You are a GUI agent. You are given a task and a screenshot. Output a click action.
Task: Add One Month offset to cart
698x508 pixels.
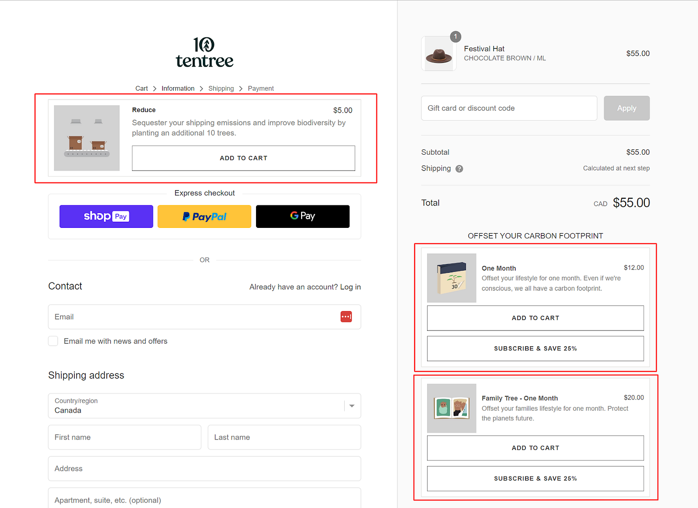[535, 318]
